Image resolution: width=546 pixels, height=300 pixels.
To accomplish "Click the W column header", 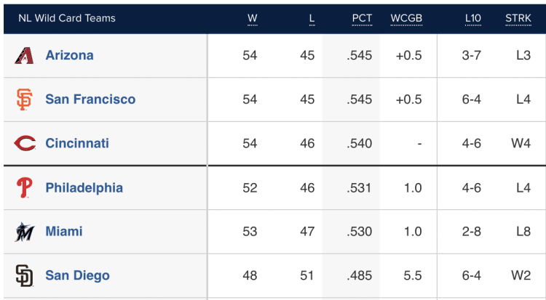I will (253, 18).
